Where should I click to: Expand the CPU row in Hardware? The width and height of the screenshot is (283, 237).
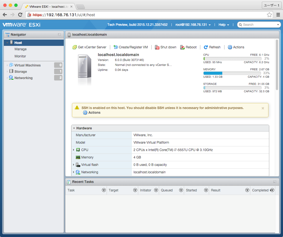[x=74, y=150]
